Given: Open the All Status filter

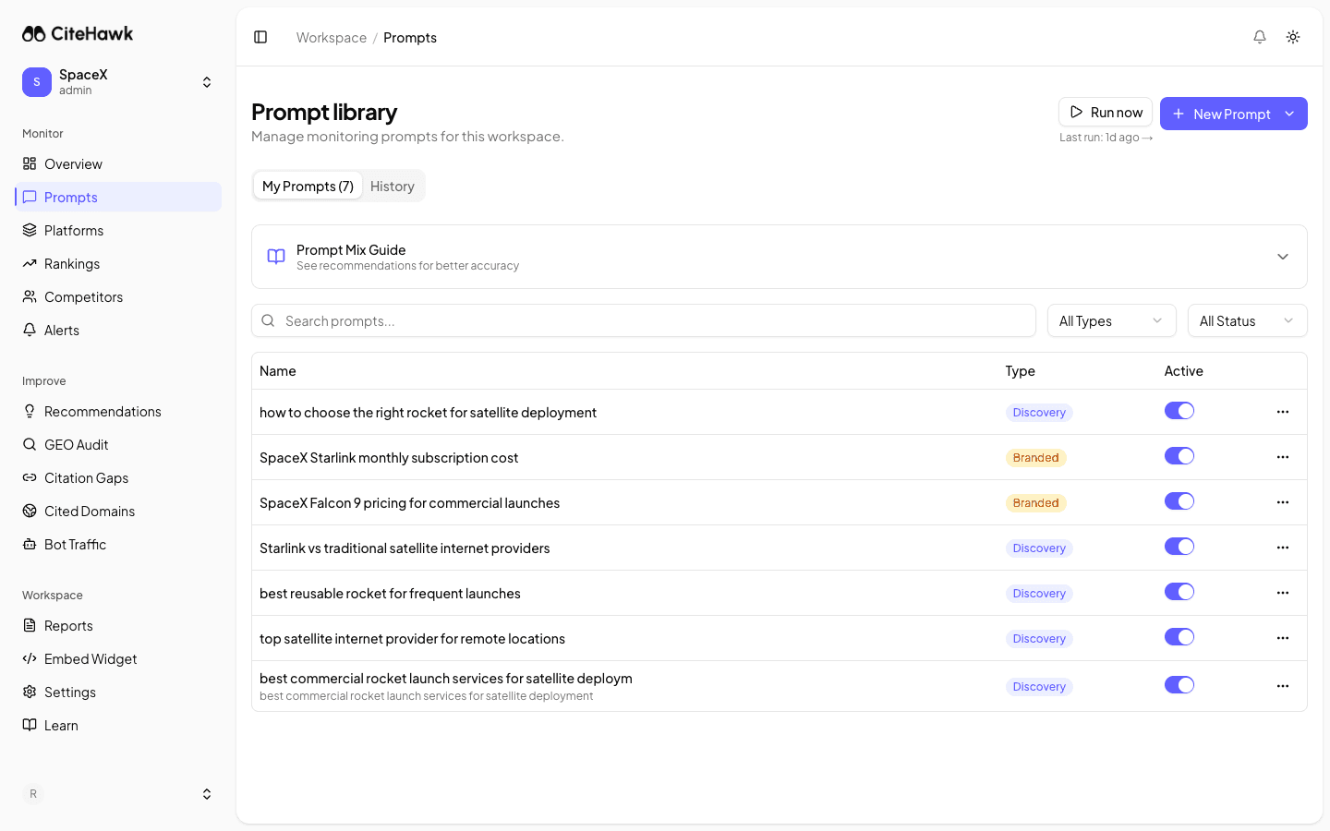Looking at the screenshot, I should click(1248, 320).
